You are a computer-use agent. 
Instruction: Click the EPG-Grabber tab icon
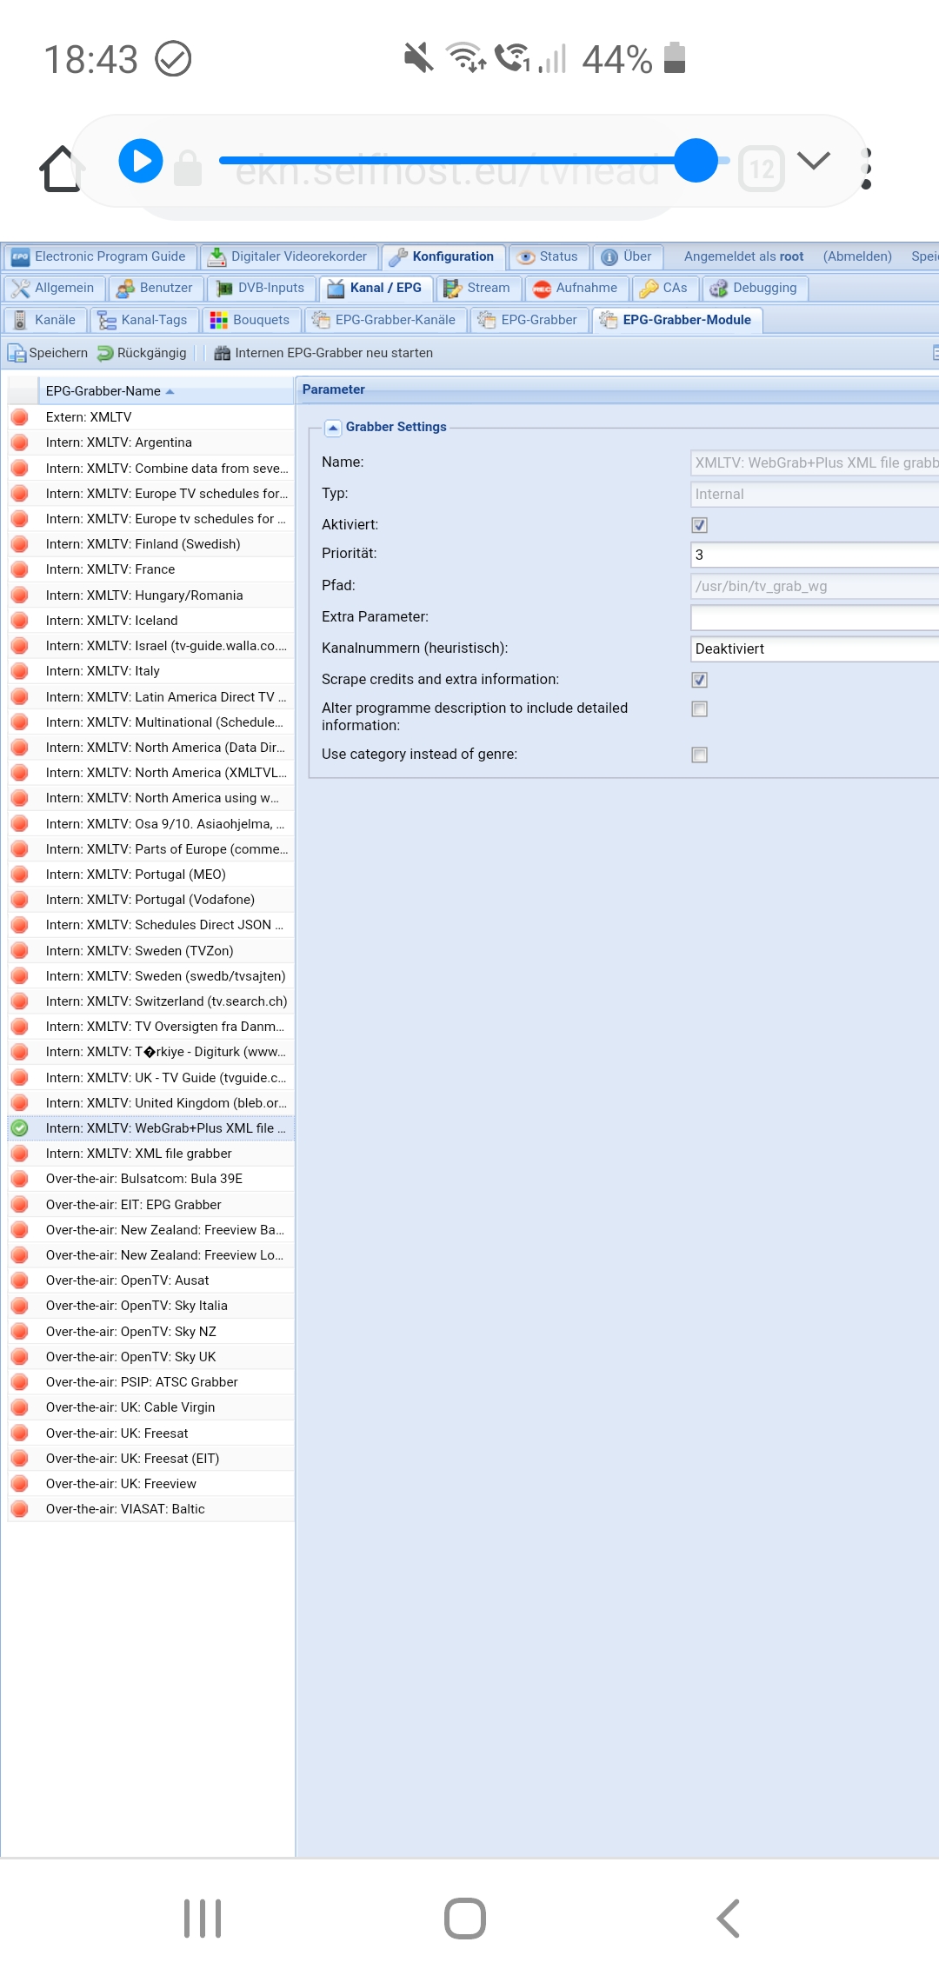(x=487, y=320)
